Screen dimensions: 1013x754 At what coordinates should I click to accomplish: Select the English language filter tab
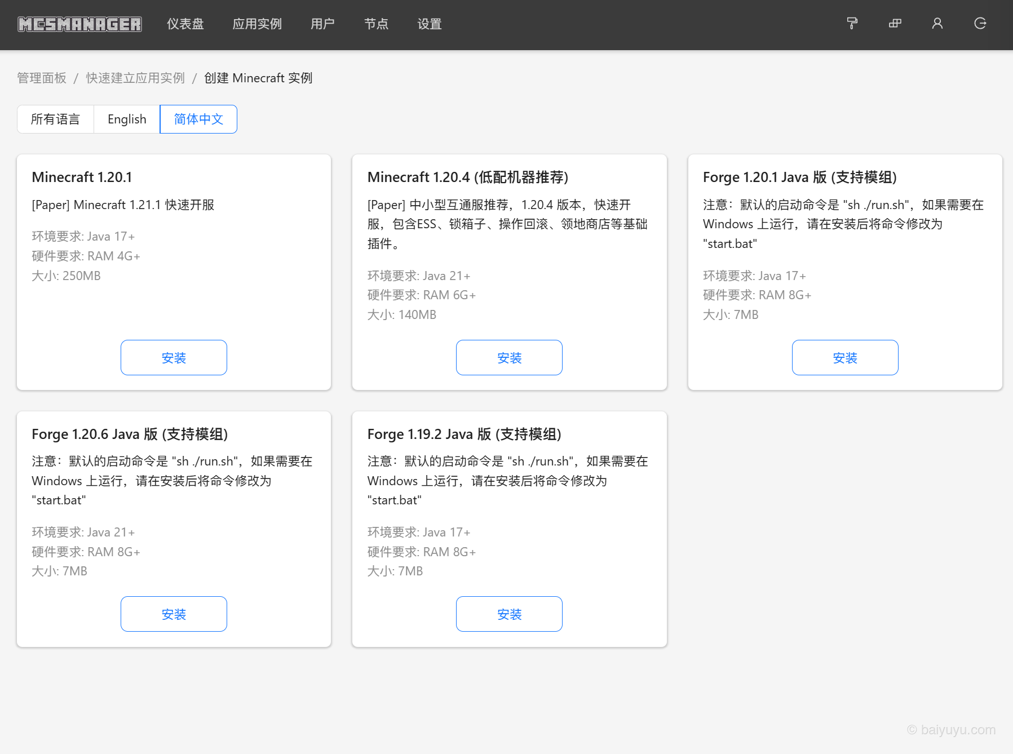pyautogui.click(x=126, y=119)
